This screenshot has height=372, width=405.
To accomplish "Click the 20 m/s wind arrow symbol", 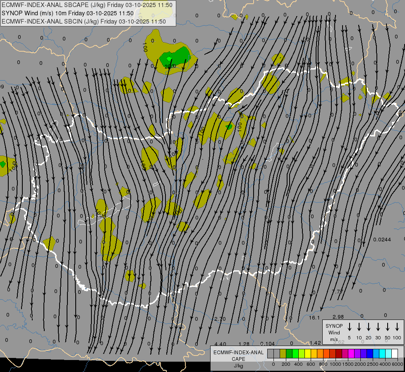I will click(x=368, y=327).
